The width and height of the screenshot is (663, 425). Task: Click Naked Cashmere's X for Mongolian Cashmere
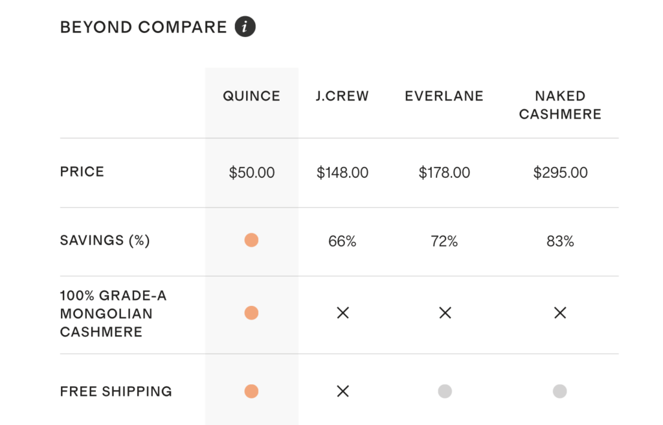560,313
